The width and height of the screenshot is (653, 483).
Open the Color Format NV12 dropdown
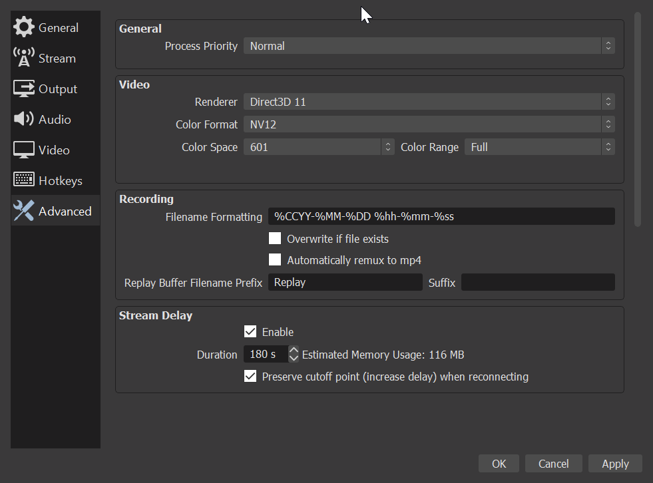(428, 124)
